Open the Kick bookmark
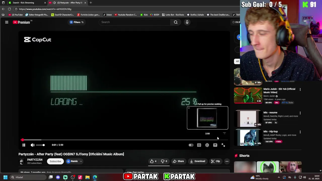 coord(144,15)
